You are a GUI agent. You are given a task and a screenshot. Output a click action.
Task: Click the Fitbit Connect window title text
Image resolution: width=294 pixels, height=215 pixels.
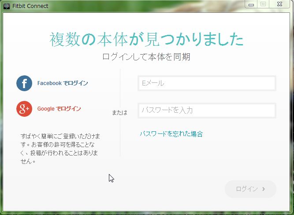click(30, 6)
